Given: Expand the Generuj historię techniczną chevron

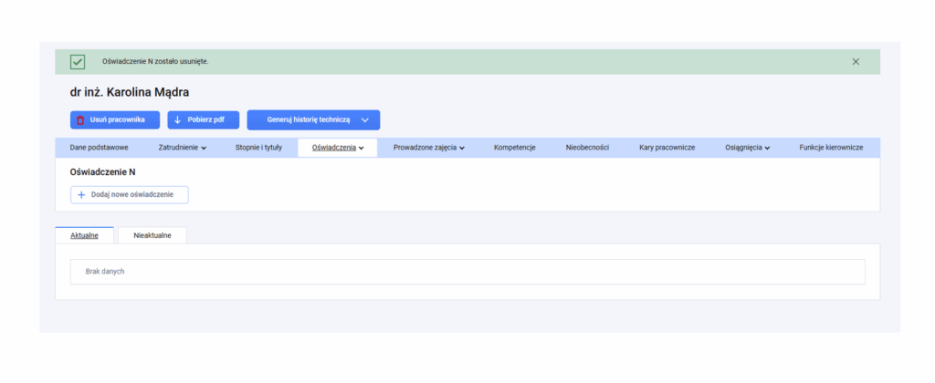Looking at the screenshot, I should (365, 119).
